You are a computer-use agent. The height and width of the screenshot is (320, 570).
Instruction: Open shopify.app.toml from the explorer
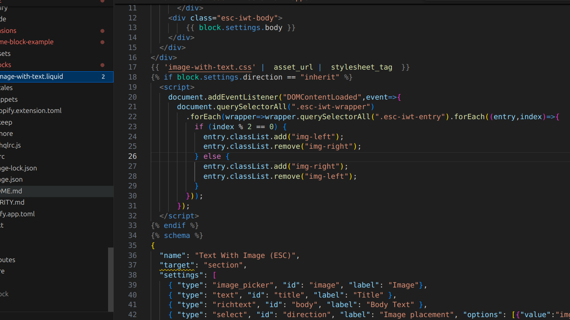pyautogui.click(x=18, y=214)
